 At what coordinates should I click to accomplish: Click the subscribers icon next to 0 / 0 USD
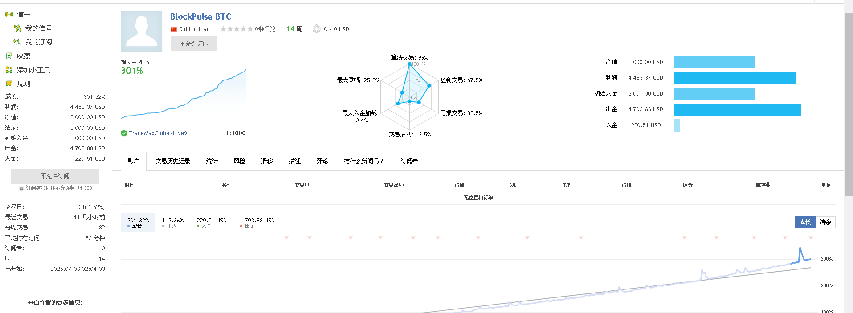click(x=316, y=29)
